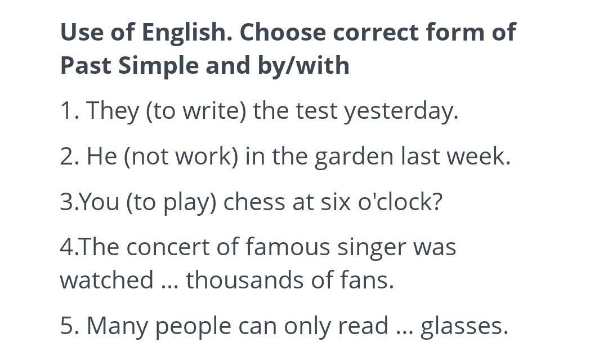Click the words 'Many people' in sentence 5
Image resolution: width=608 pixels, height=360 pixels.
pyautogui.click(x=159, y=327)
